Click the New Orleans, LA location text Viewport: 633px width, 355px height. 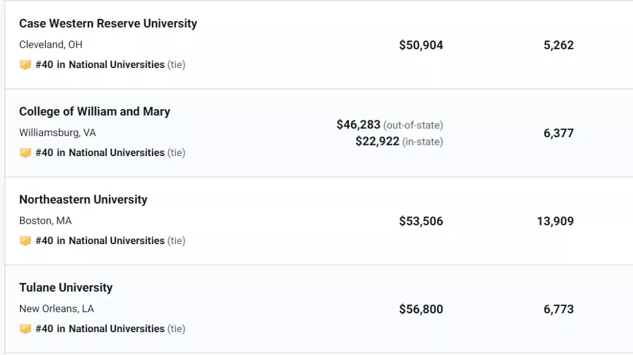56,309
